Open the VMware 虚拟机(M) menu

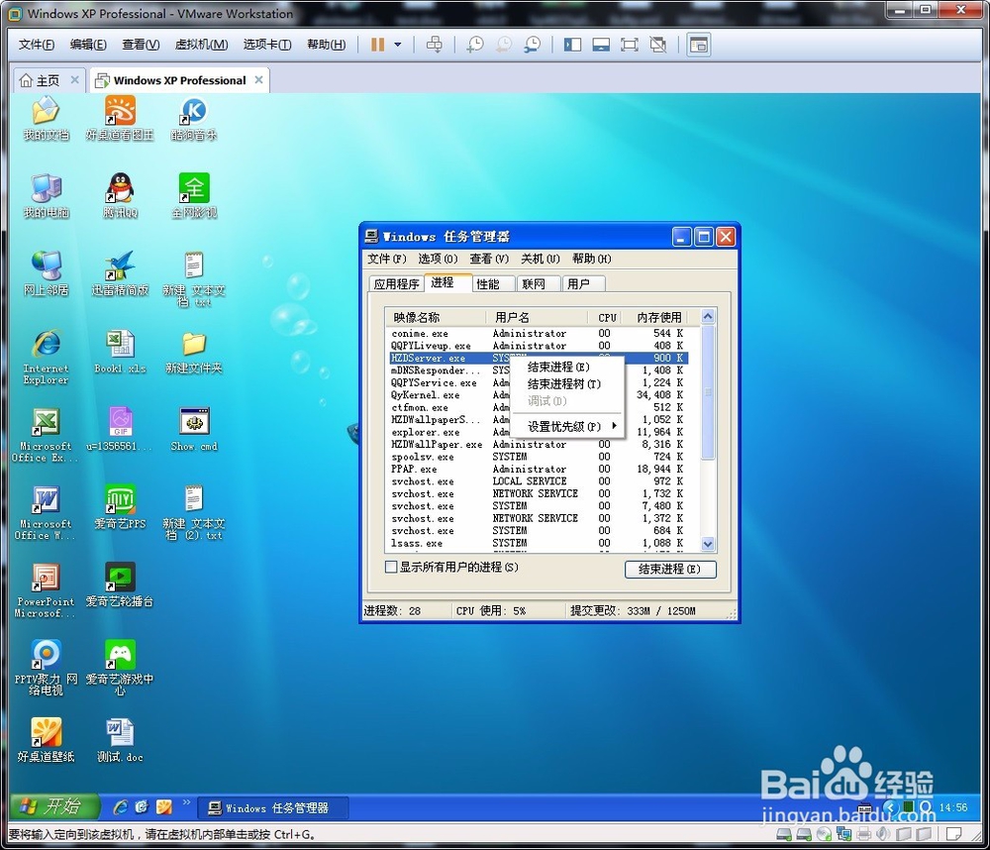pyautogui.click(x=201, y=45)
